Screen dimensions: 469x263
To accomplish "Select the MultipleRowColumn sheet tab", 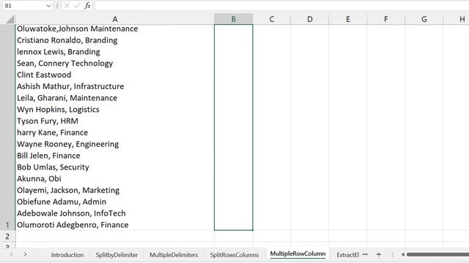I will pyautogui.click(x=298, y=254).
